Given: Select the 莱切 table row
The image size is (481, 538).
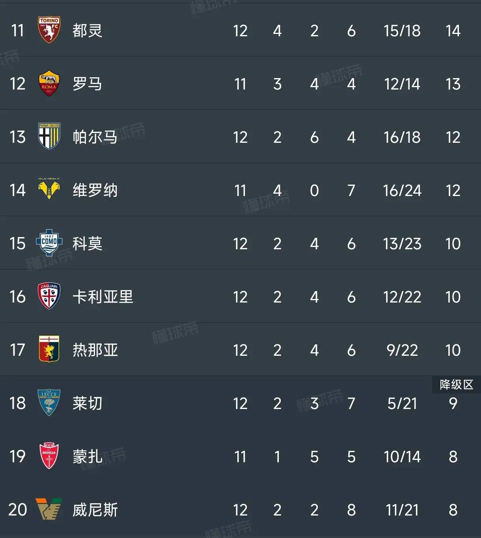Looking at the screenshot, I should 237,403.
